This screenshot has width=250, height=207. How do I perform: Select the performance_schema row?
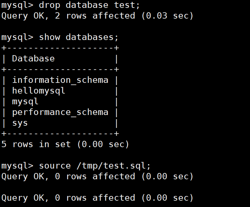click(x=60, y=112)
